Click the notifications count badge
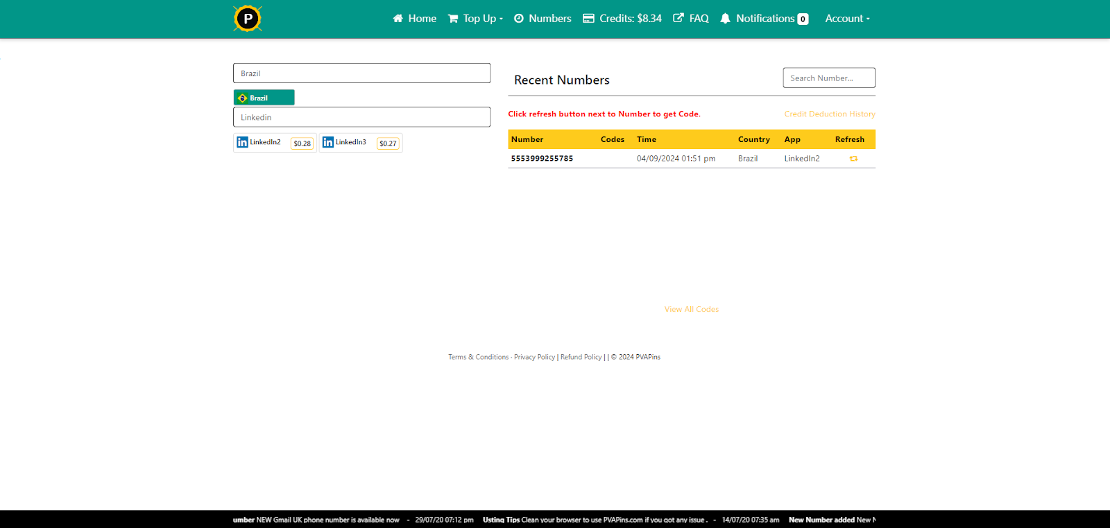The width and height of the screenshot is (1110, 528). 803,19
